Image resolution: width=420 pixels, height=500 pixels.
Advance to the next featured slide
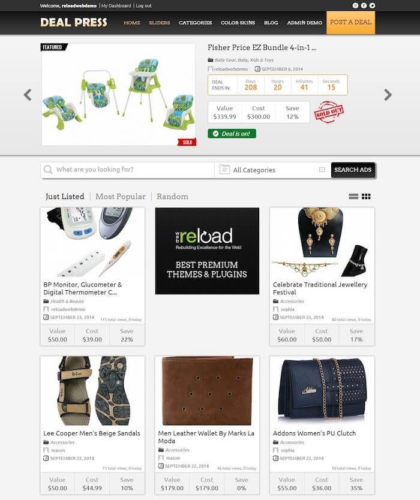click(388, 95)
